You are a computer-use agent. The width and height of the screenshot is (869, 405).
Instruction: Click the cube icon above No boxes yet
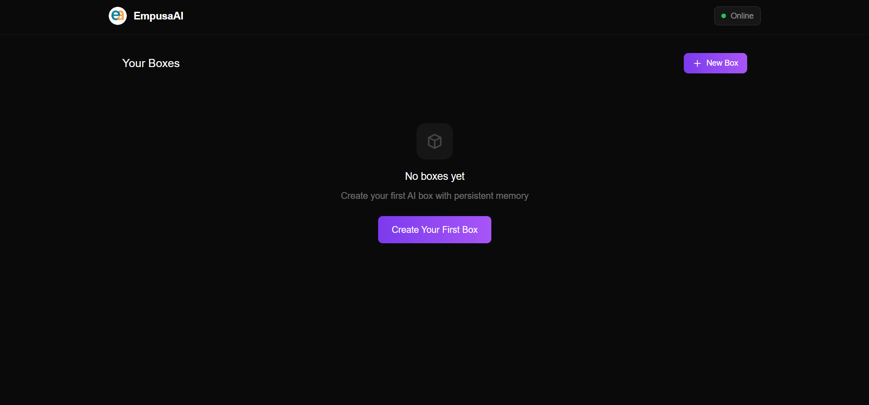click(435, 141)
